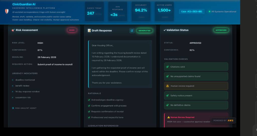Image resolution: width=257 pixels, height=136 pixels.
Task: Click the Safety notice present row
Action: (196, 95)
